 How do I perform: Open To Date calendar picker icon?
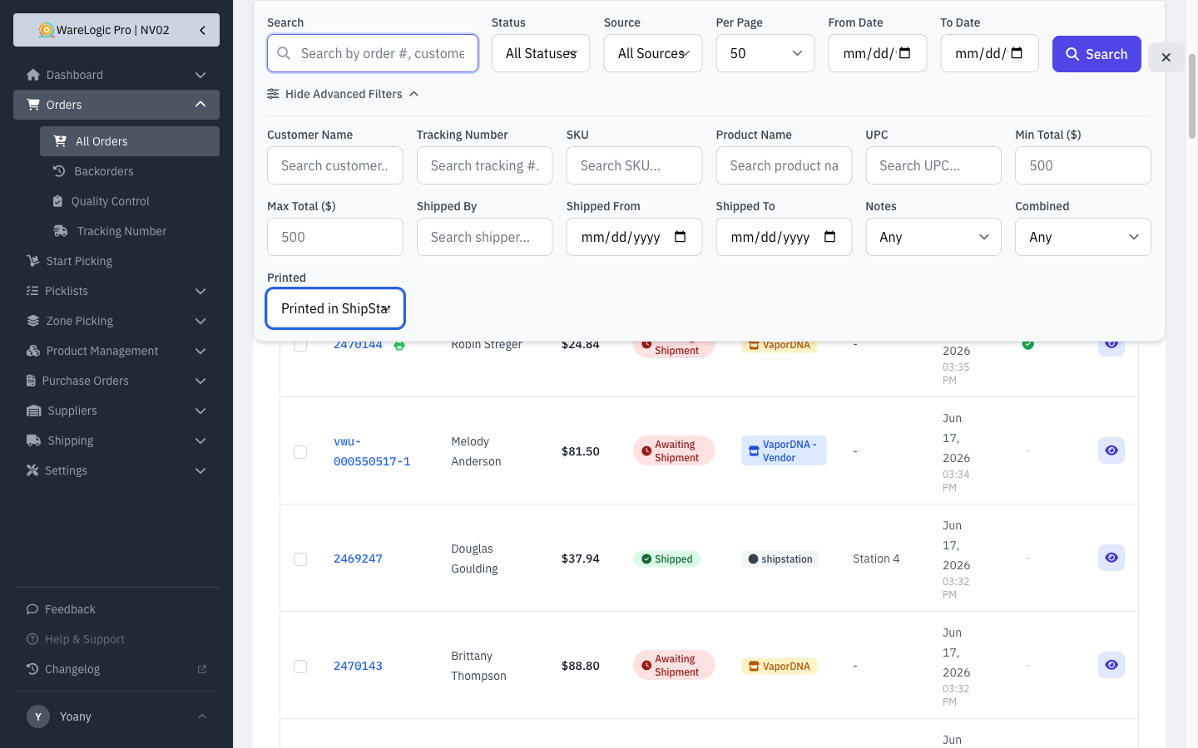(x=1017, y=53)
